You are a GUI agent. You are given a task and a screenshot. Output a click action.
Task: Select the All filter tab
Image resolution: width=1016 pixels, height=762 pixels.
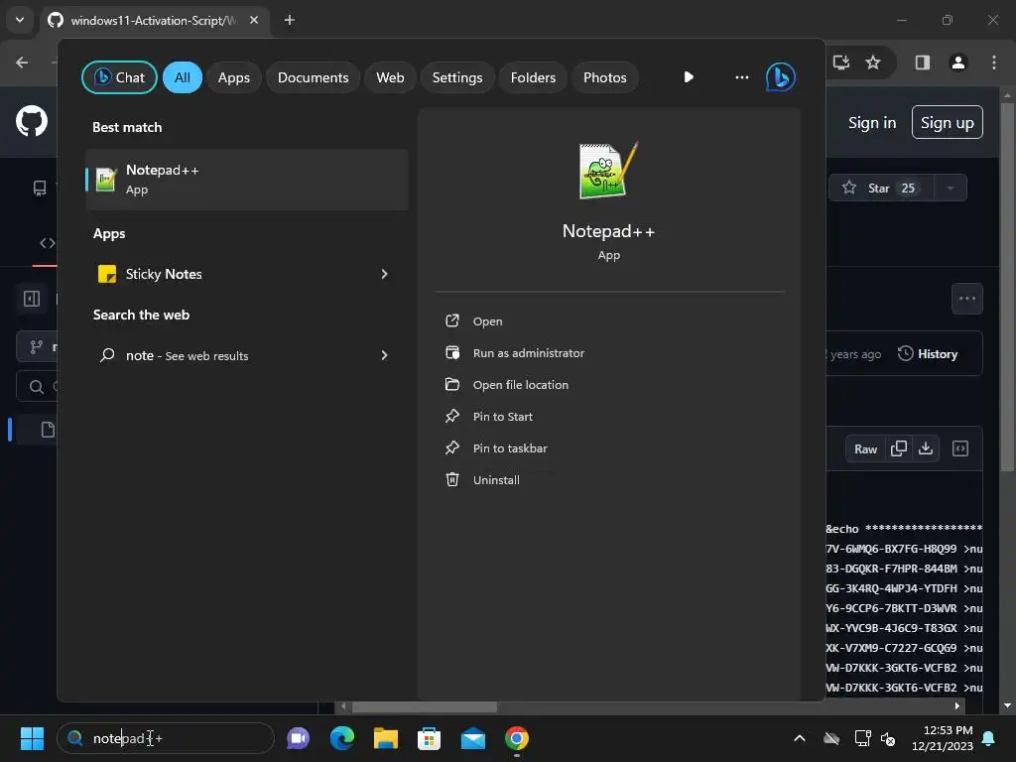coord(183,77)
